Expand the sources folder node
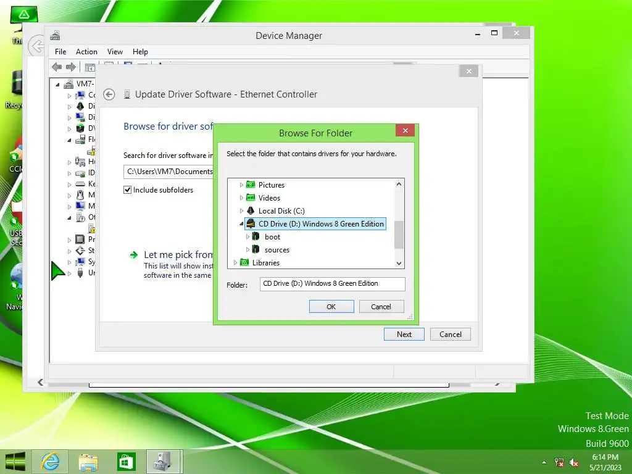 pyautogui.click(x=247, y=249)
